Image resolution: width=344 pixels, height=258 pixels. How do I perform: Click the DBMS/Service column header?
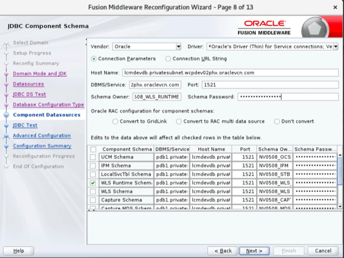tap(172, 149)
